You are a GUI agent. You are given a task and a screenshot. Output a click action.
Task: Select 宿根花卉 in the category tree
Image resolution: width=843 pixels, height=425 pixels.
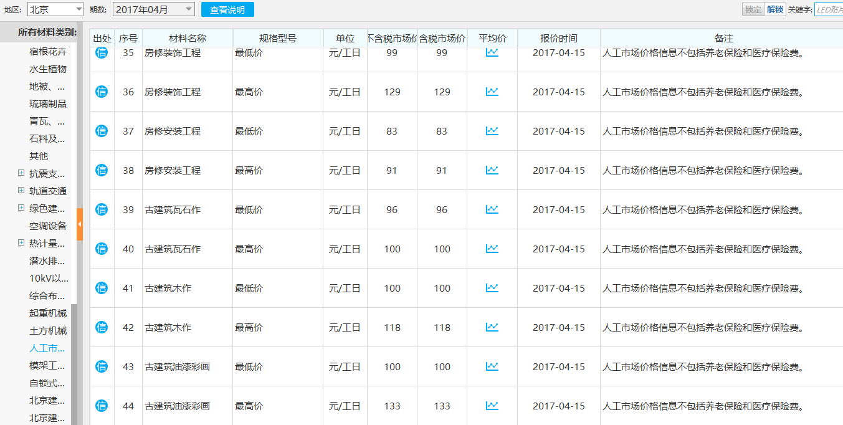48,51
